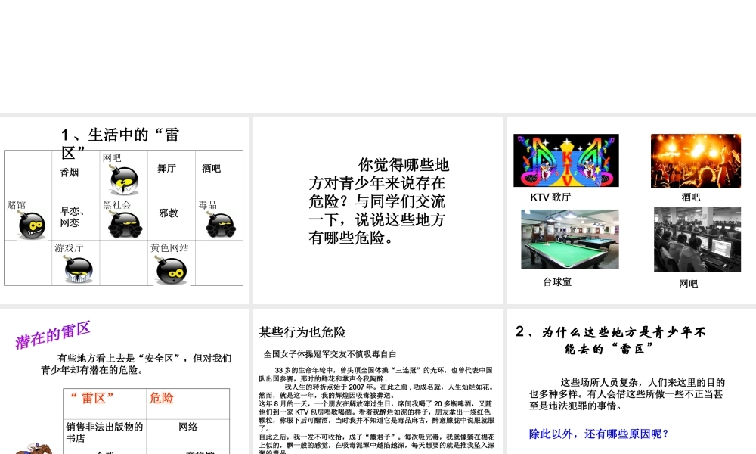The height and width of the screenshot is (454, 756).
Task: Click the 网吧 caption below the computer photo
Action: (688, 285)
